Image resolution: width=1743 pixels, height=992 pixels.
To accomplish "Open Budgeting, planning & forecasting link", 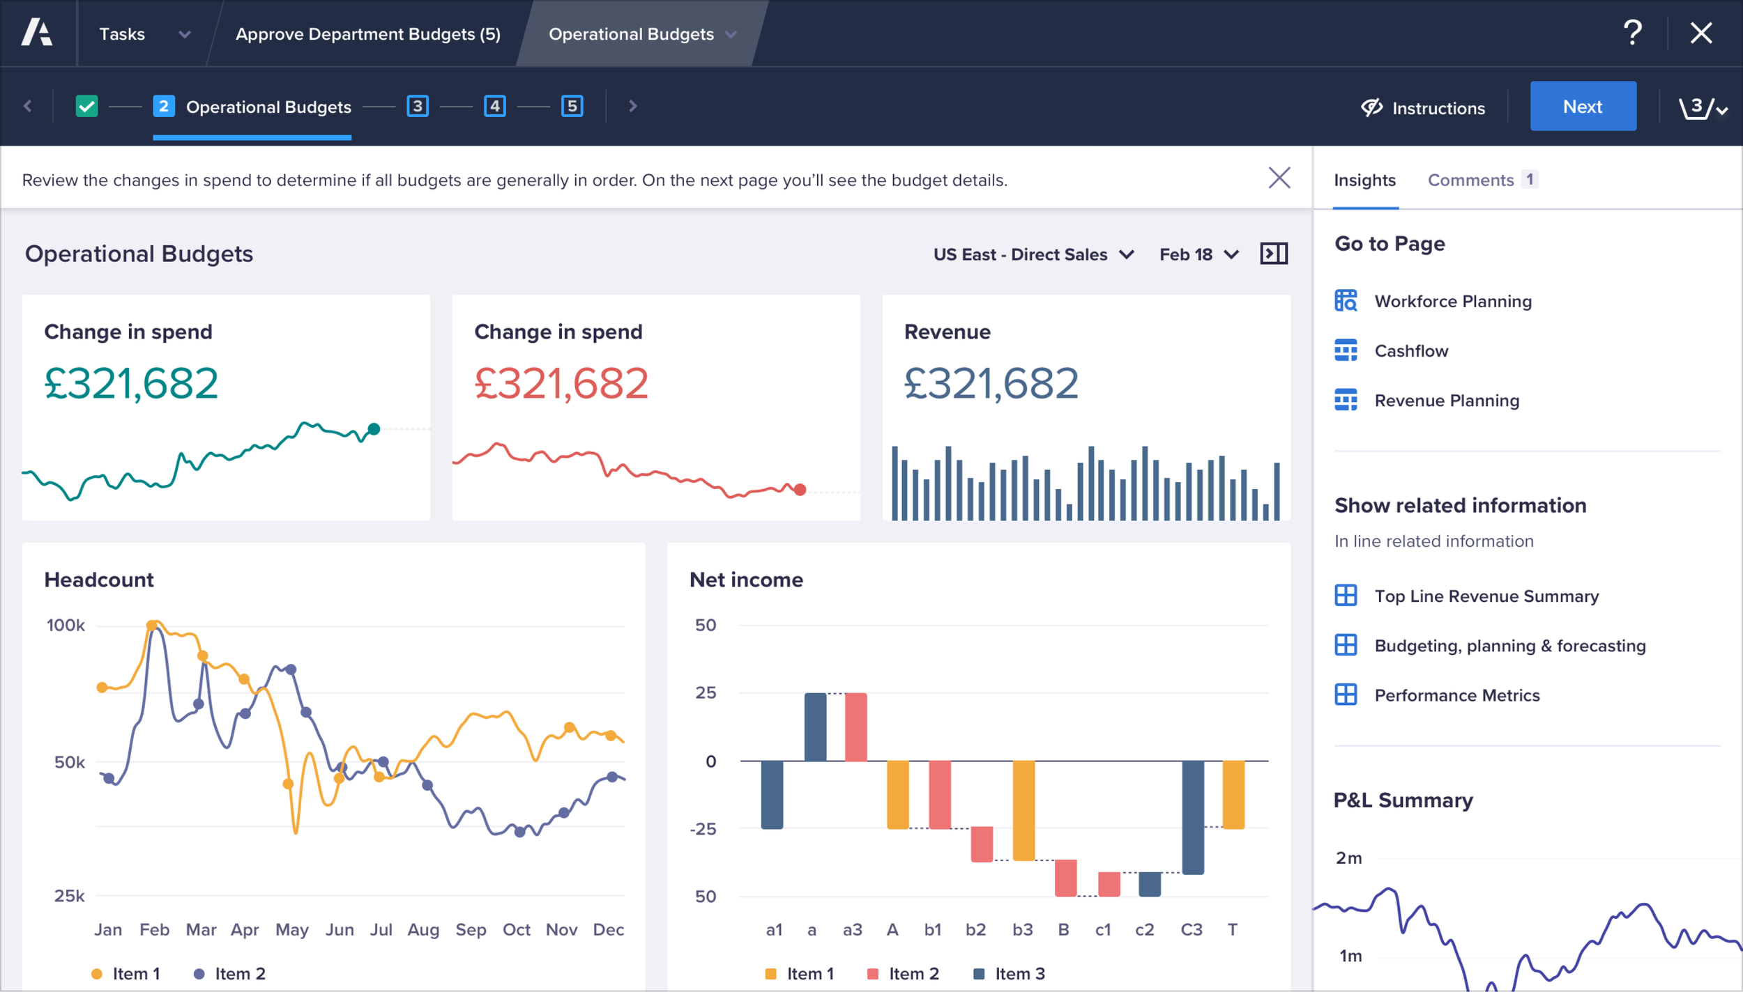I will [1509, 646].
